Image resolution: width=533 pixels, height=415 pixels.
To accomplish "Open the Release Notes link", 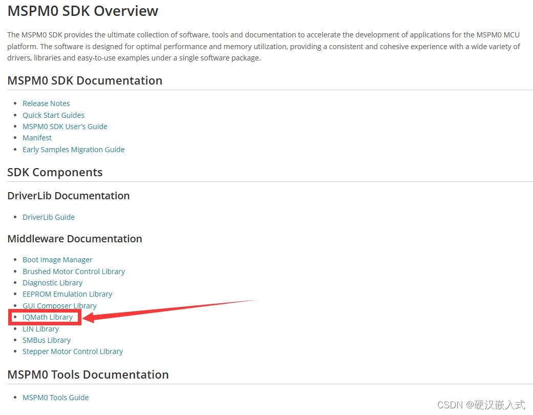I will click(46, 103).
